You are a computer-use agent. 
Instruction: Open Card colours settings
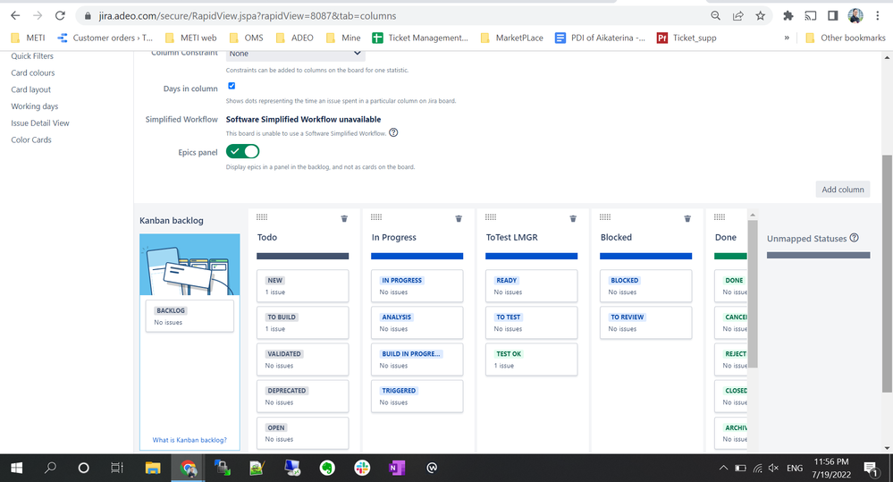[x=33, y=73]
